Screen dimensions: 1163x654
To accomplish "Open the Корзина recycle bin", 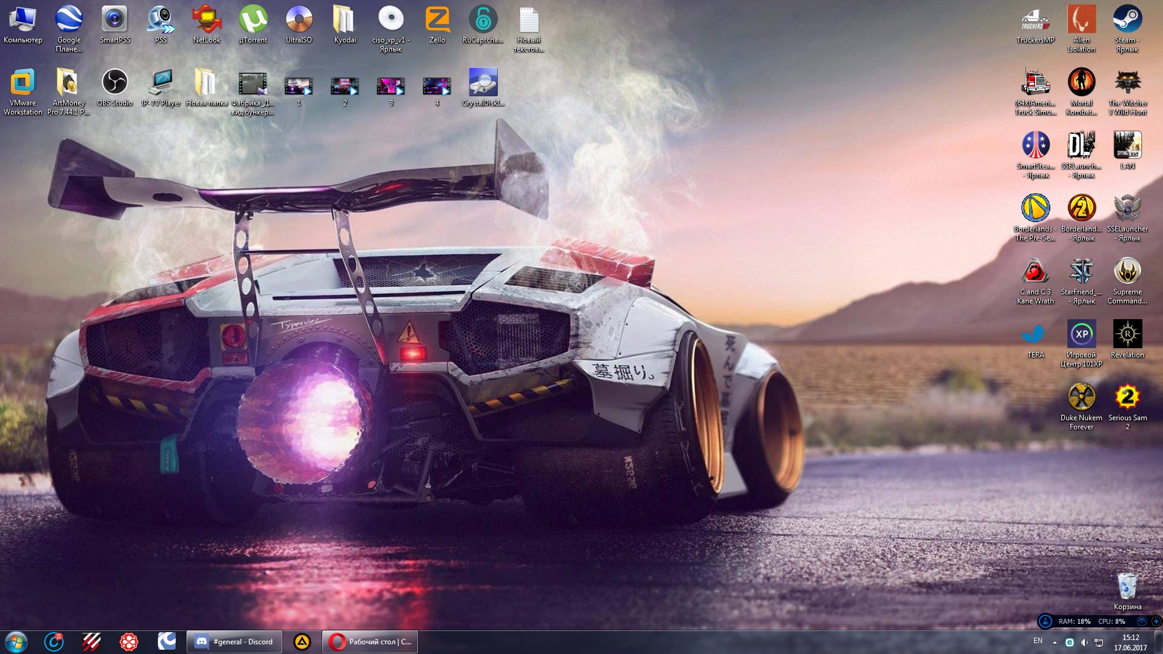I will click(x=1127, y=591).
